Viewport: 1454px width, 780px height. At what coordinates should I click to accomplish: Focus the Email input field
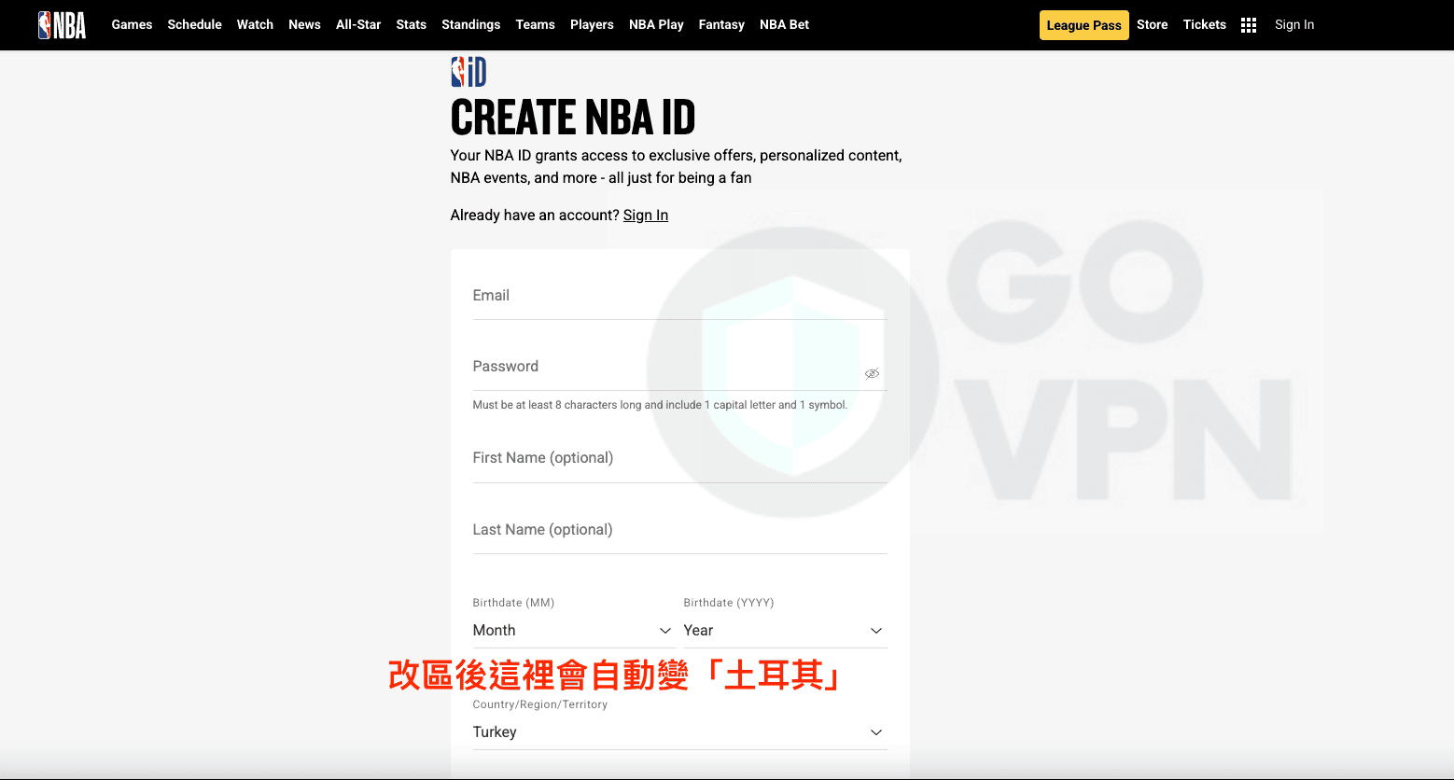(x=679, y=296)
